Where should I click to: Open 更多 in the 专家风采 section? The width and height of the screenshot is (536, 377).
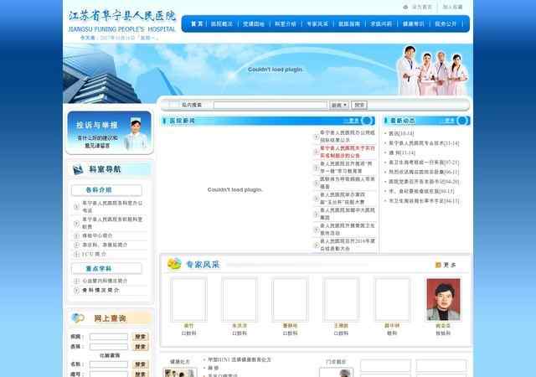tap(450, 265)
